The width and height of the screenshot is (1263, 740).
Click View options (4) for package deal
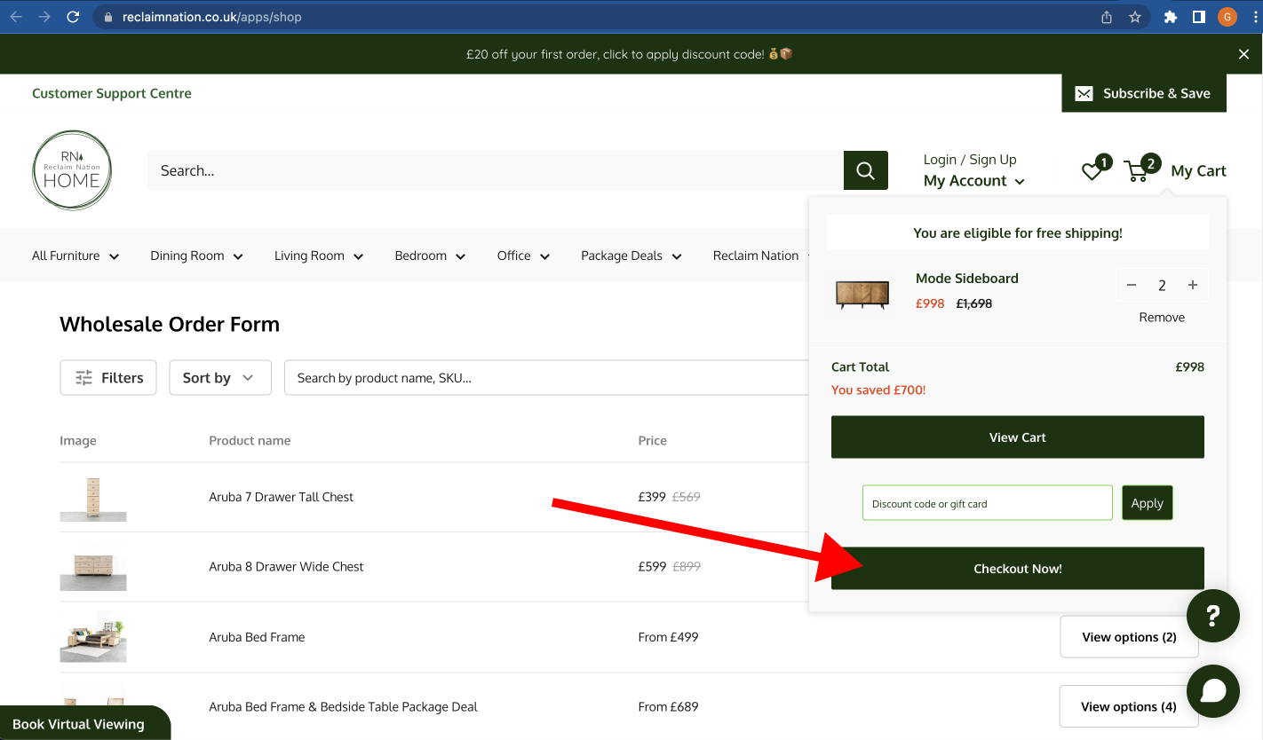click(x=1129, y=707)
